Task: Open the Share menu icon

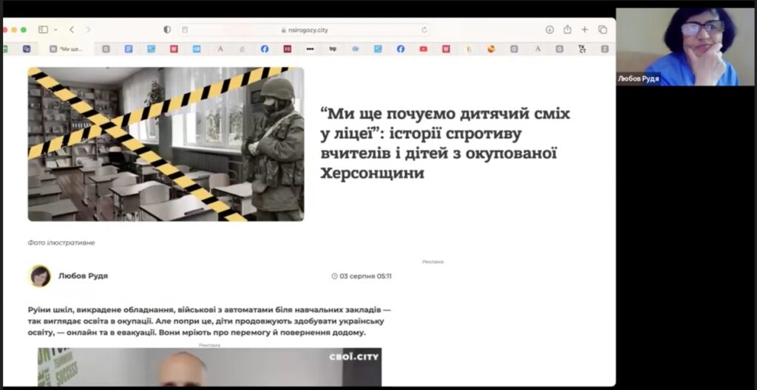Action: click(x=567, y=30)
